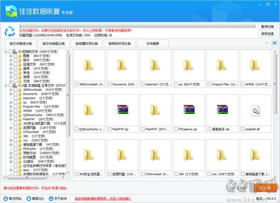Select spay (27个文件) tree row

click(36, 170)
